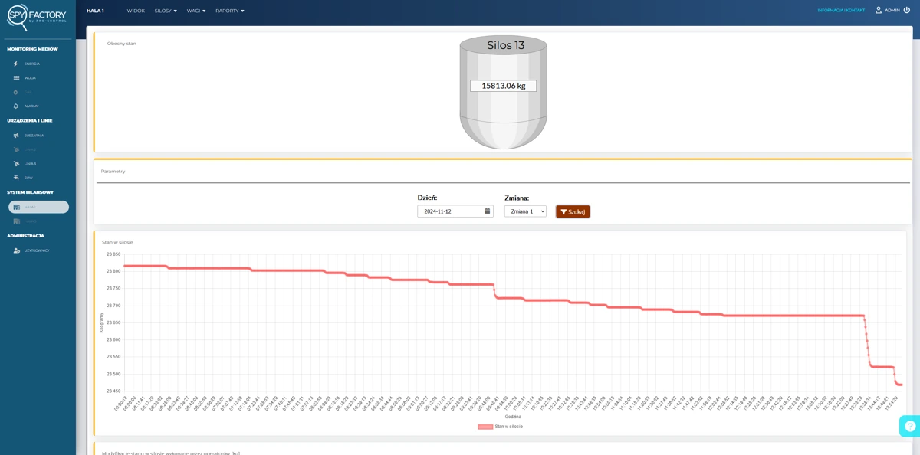Open the Informacja i Kontakt link
The width and height of the screenshot is (920, 455).
point(840,11)
